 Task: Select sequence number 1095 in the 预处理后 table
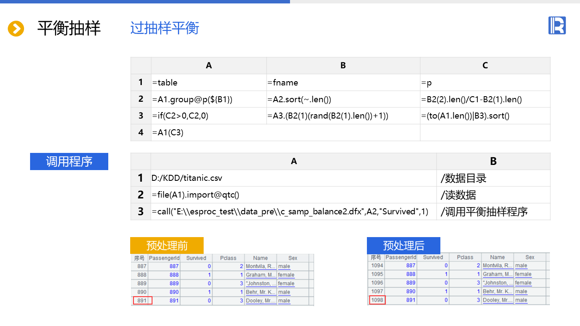tap(377, 274)
